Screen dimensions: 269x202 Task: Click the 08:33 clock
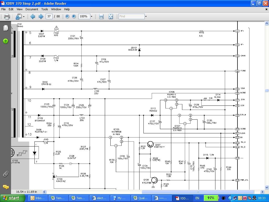[262, 198]
